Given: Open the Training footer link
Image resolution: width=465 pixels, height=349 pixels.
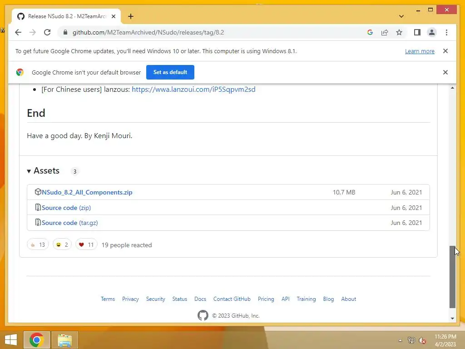Looking at the screenshot, I should pos(306,299).
